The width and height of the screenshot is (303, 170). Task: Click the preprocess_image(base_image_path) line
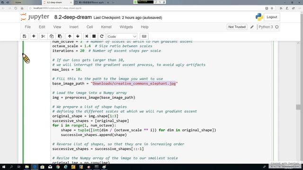[94, 97]
